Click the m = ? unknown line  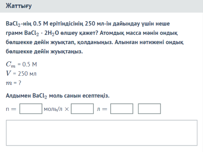[x=13, y=83]
